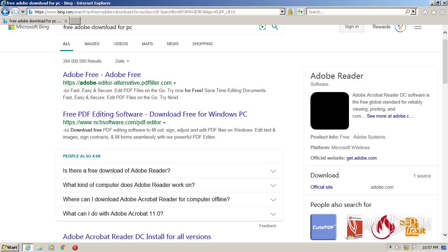Click the red Opera-style taskbar icon
Screen dimensions: 448x252
coord(75,247)
